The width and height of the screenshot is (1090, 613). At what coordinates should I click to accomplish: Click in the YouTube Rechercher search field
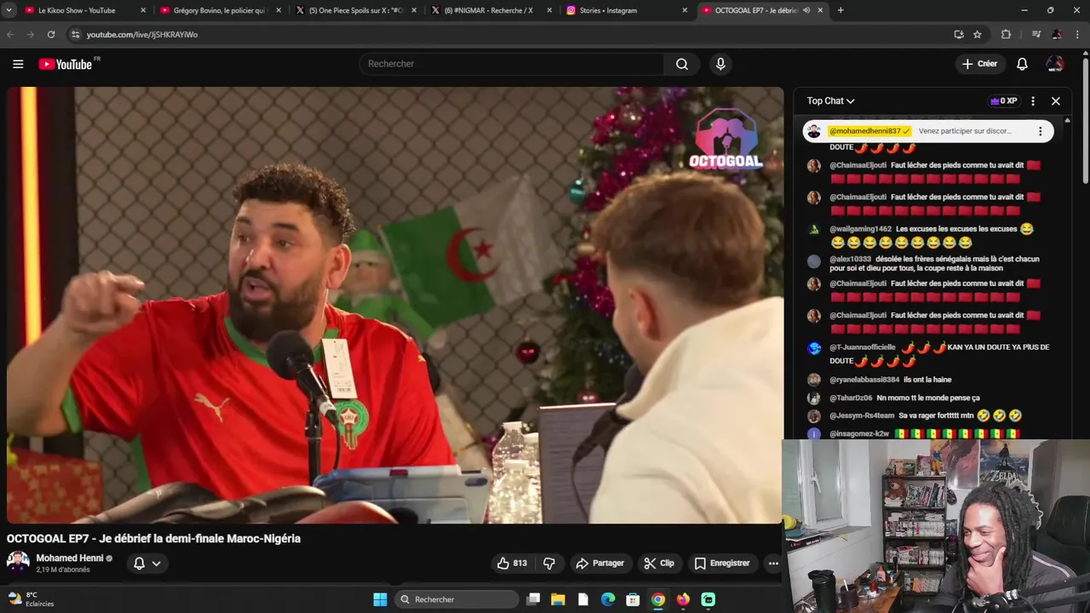pos(511,64)
